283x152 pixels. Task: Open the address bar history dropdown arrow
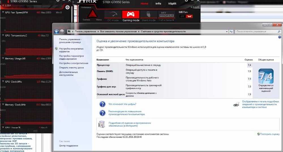[227, 32]
